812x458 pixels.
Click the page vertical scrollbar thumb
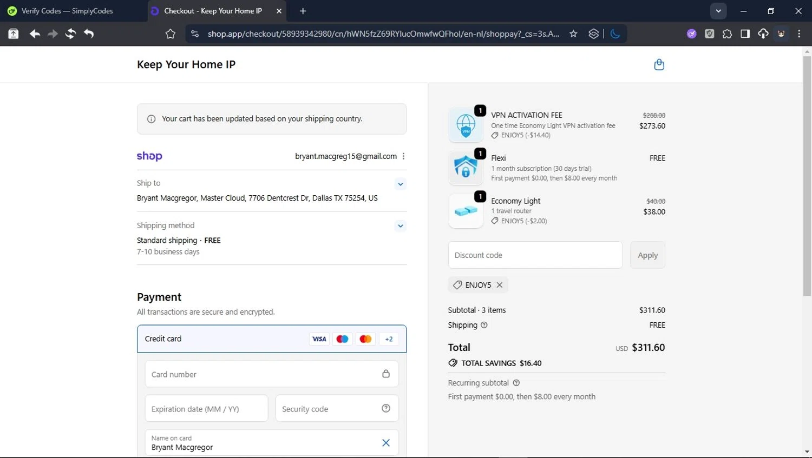[807, 176]
